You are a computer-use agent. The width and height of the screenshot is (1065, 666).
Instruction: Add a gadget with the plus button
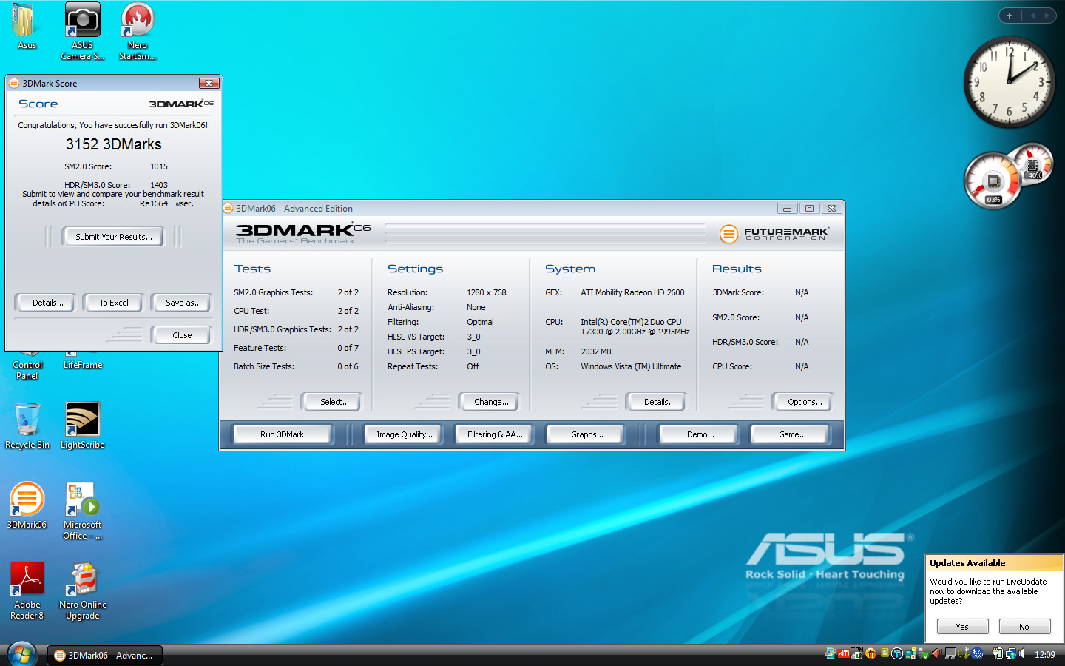click(1010, 16)
